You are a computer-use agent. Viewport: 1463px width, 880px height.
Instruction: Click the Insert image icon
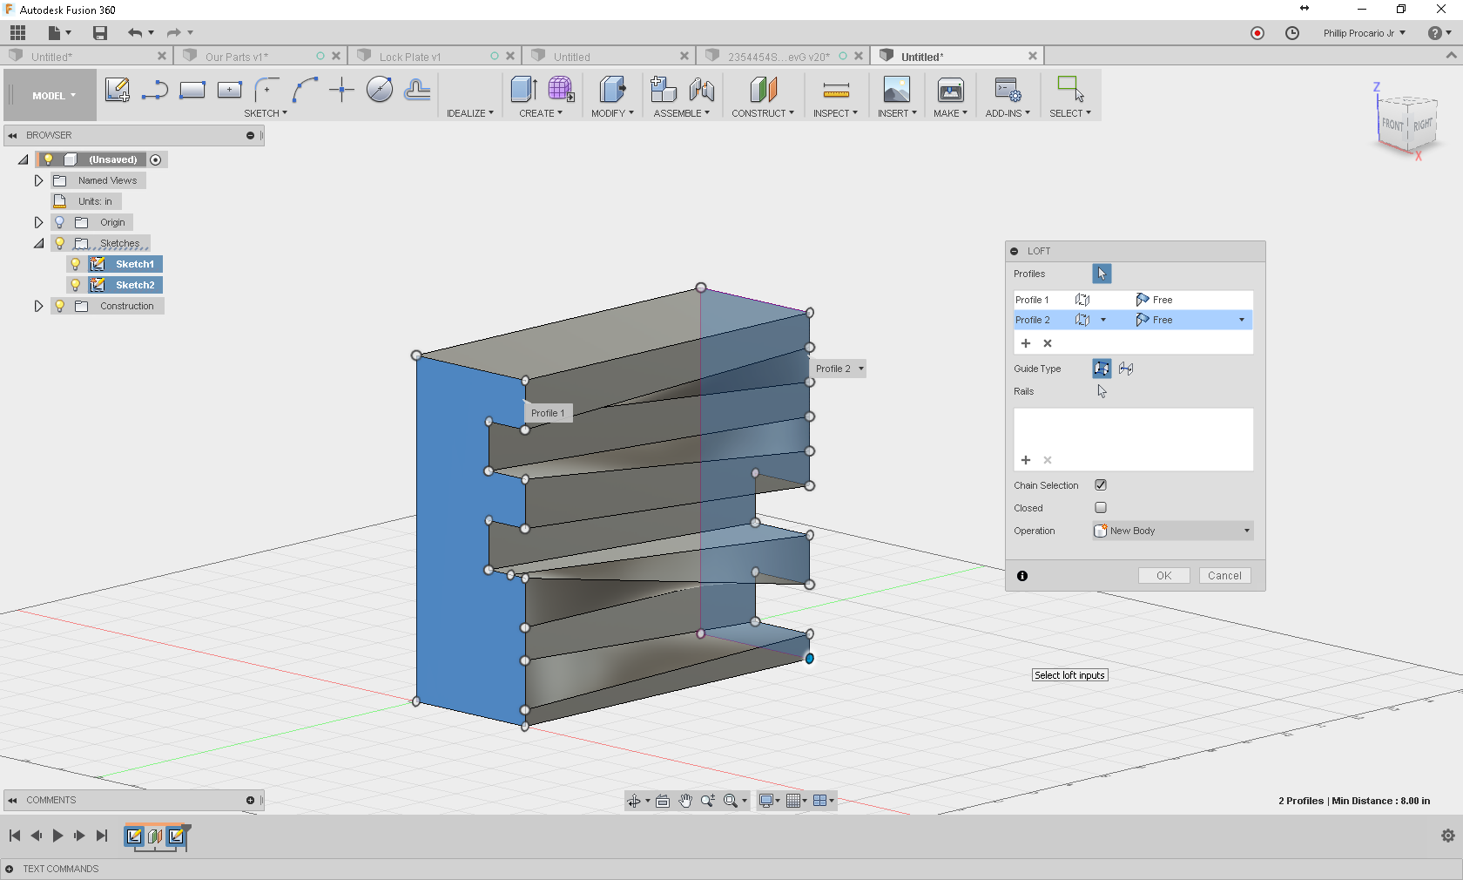pos(897,90)
